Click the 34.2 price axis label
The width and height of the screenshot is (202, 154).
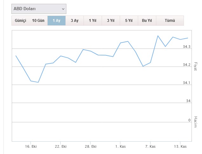[x=186, y=65]
